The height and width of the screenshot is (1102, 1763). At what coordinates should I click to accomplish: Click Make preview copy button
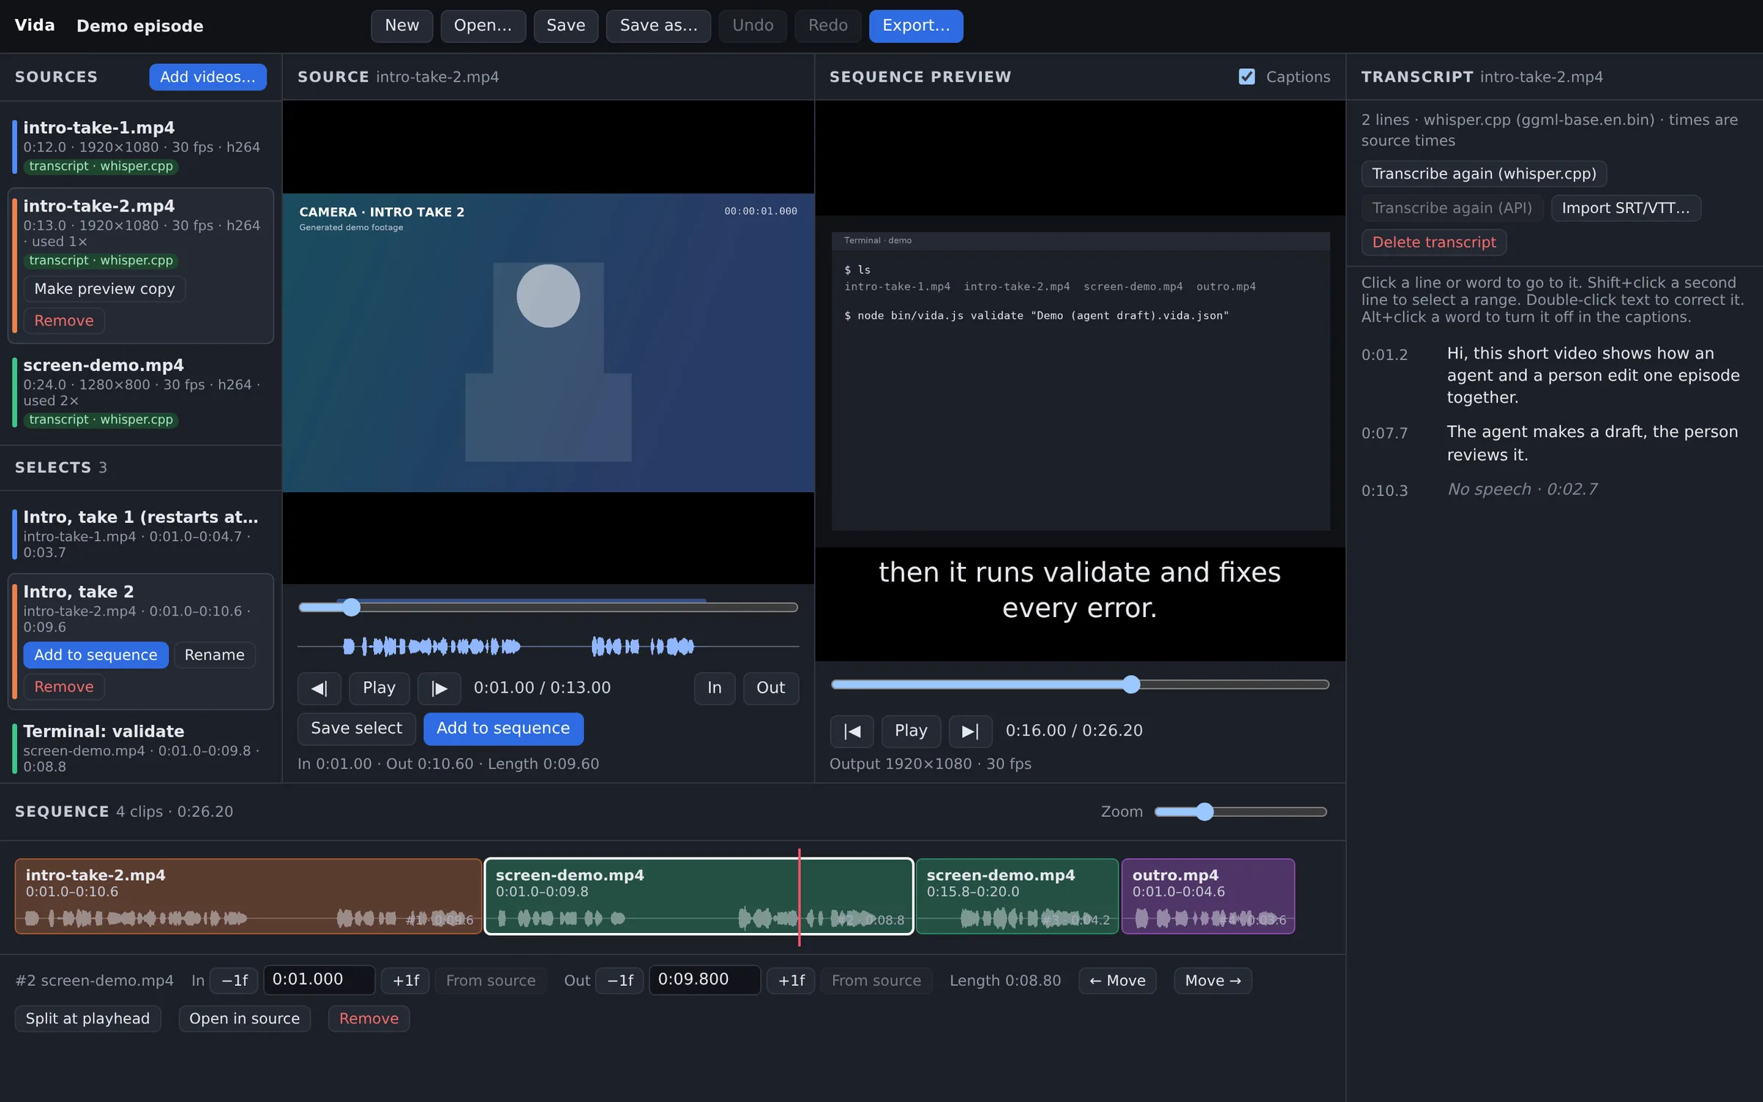point(104,289)
